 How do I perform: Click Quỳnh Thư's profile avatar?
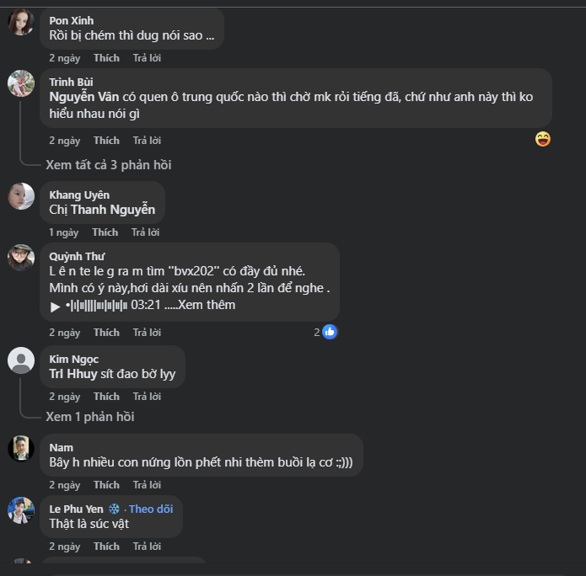click(20, 258)
